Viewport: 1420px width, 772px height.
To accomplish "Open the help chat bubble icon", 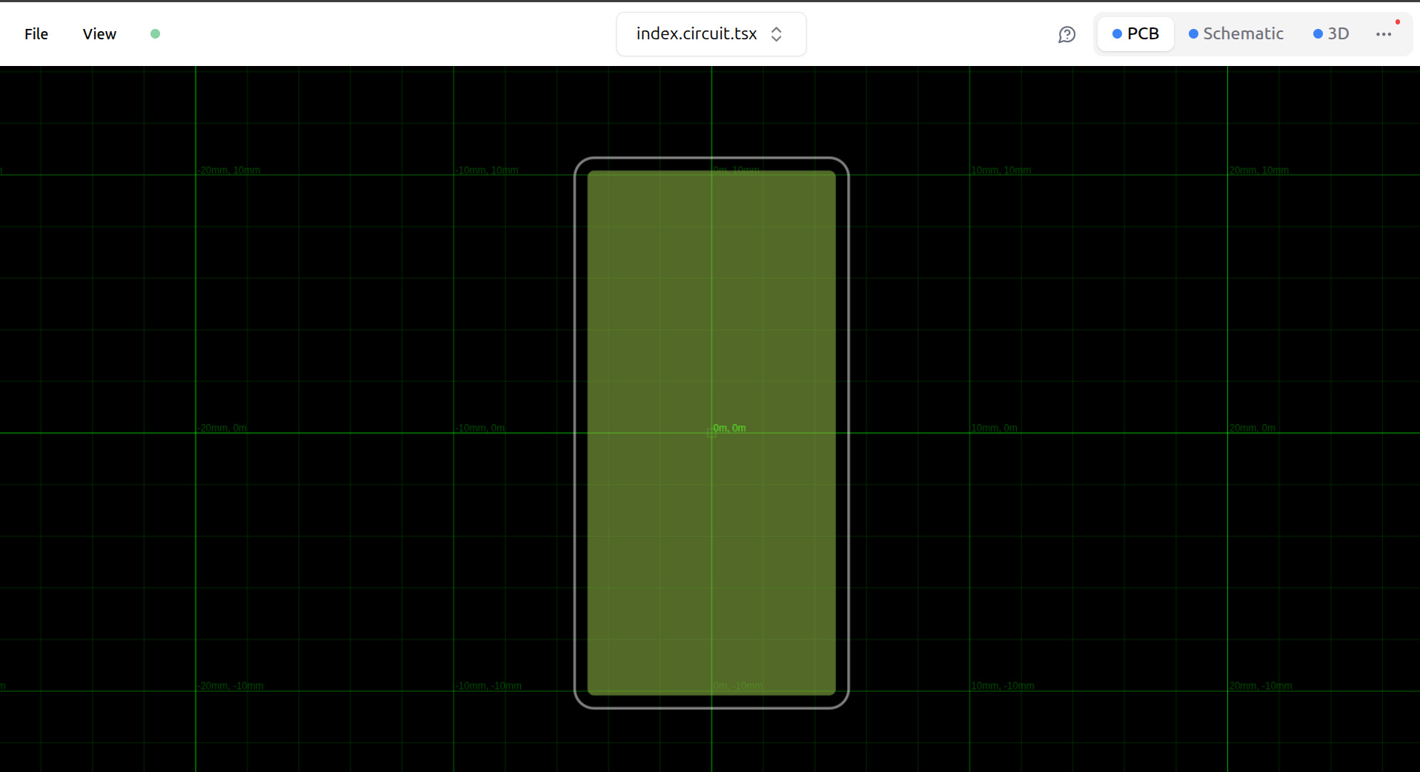I will coord(1066,34).
